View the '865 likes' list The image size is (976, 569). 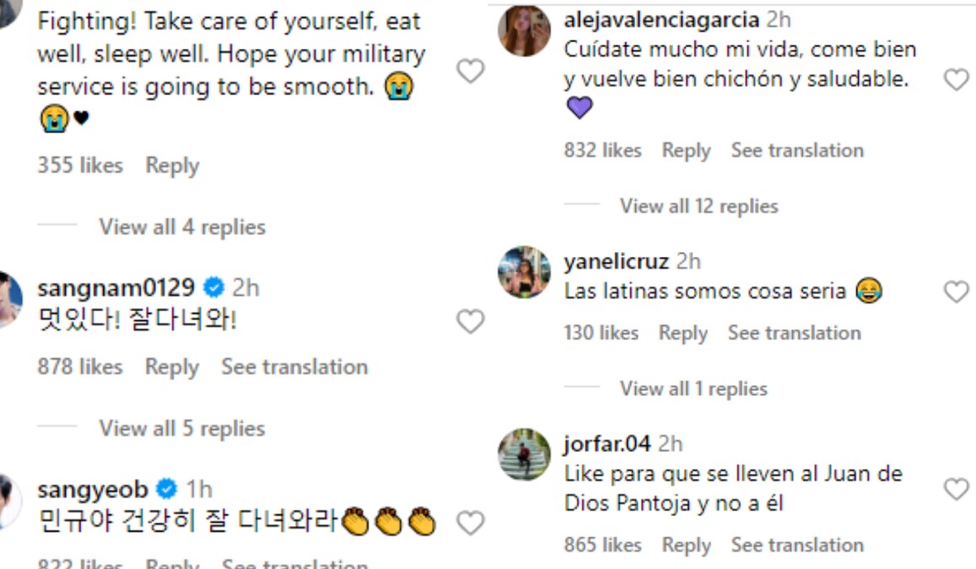coord(602,545)
